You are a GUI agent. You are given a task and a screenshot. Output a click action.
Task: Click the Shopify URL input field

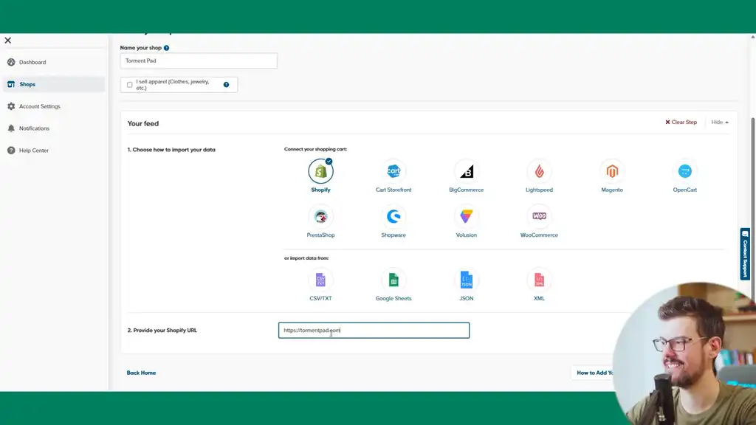click(374, 331)
